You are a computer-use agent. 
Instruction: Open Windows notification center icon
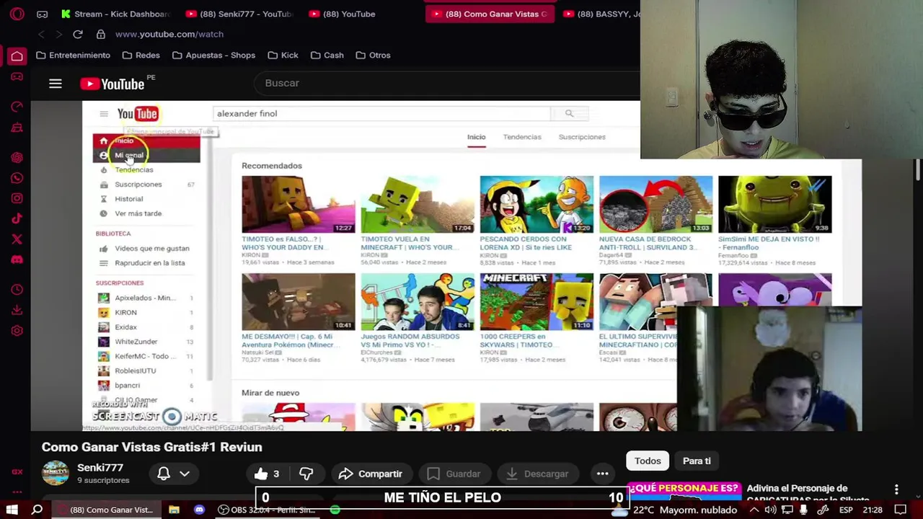click(x=900, y=510)
